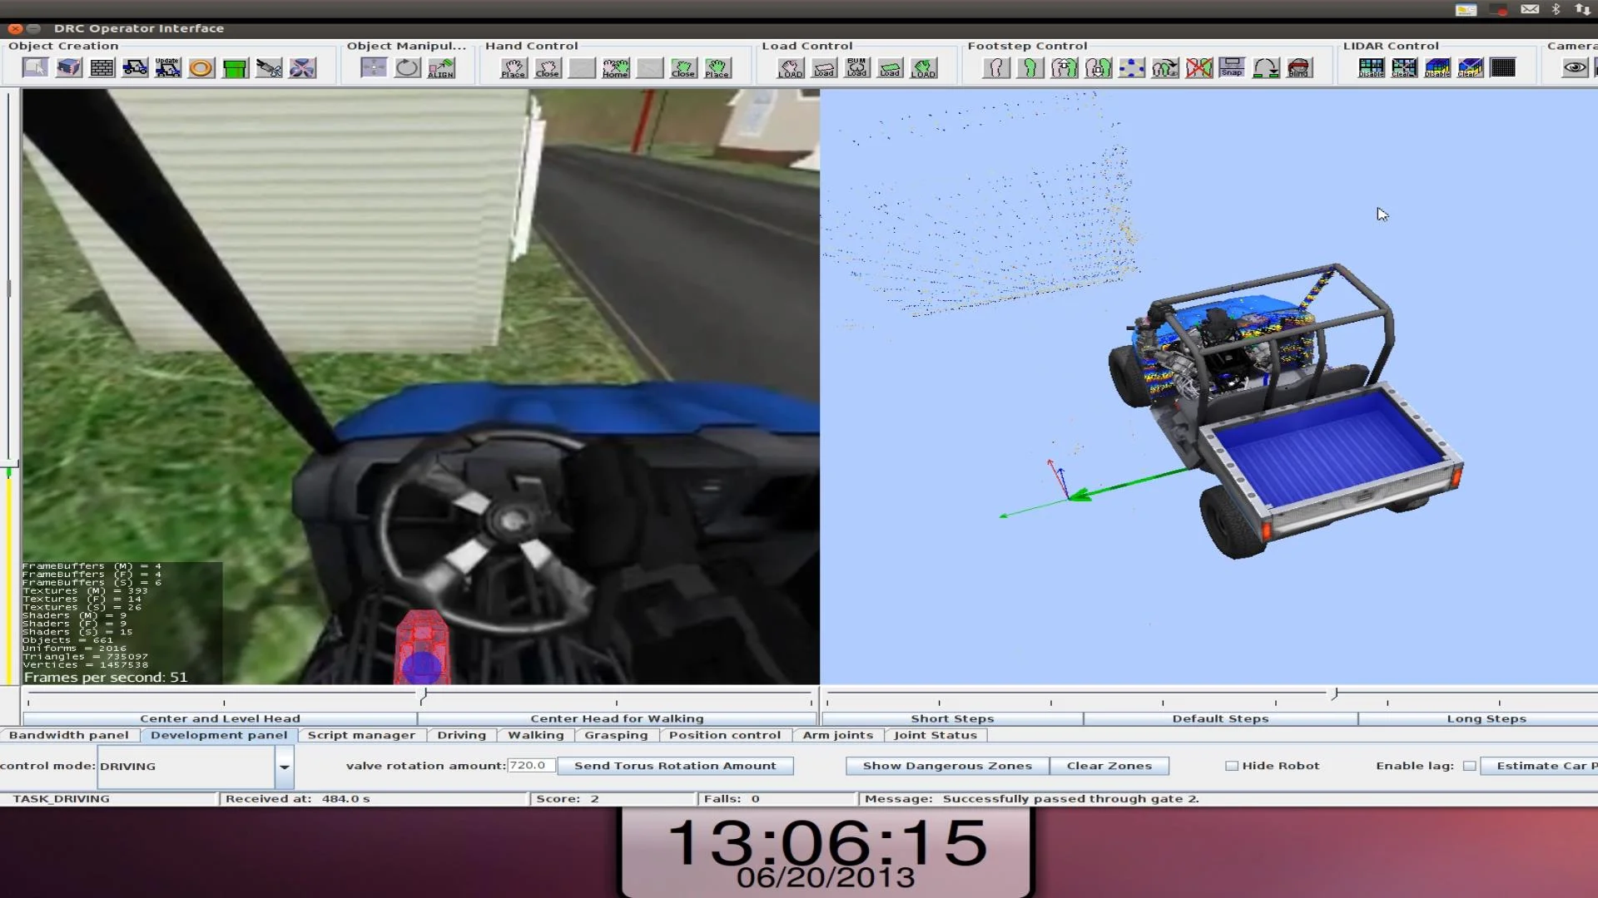The width and height of the screenshot is (1598, 898).
Task: Create a torus using the ring icon
Action: click(201, 67)
